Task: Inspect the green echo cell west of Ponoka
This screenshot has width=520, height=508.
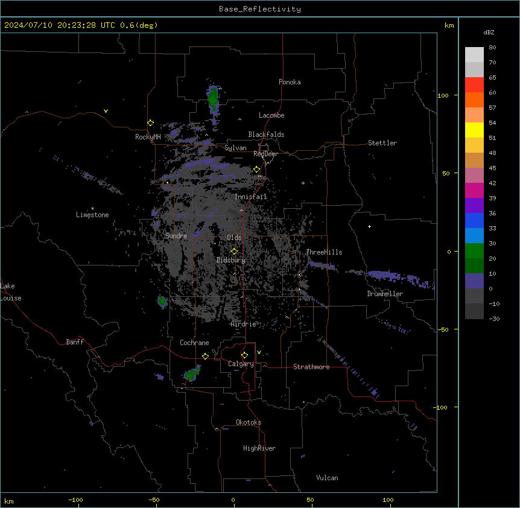Action: (x=213, y=98)
